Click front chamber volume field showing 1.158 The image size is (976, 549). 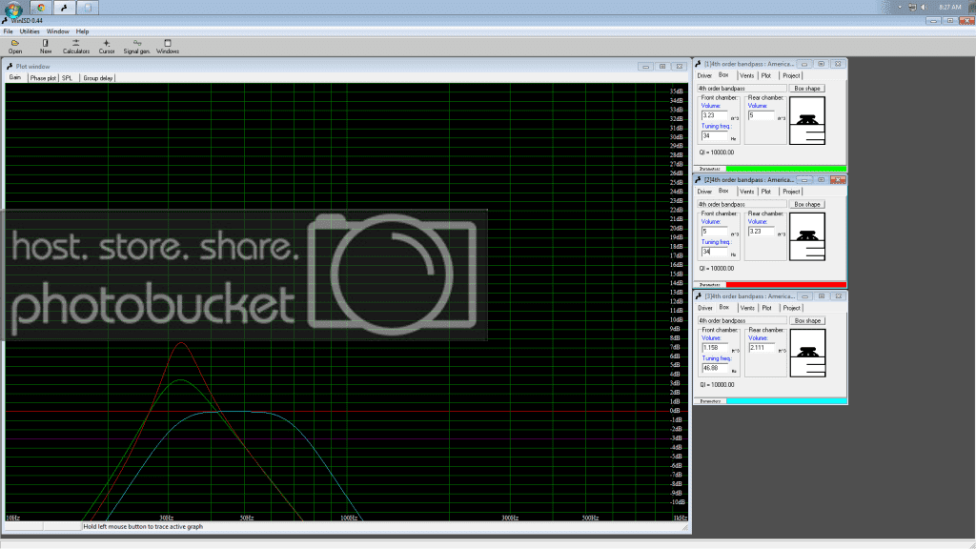point(715,347)
